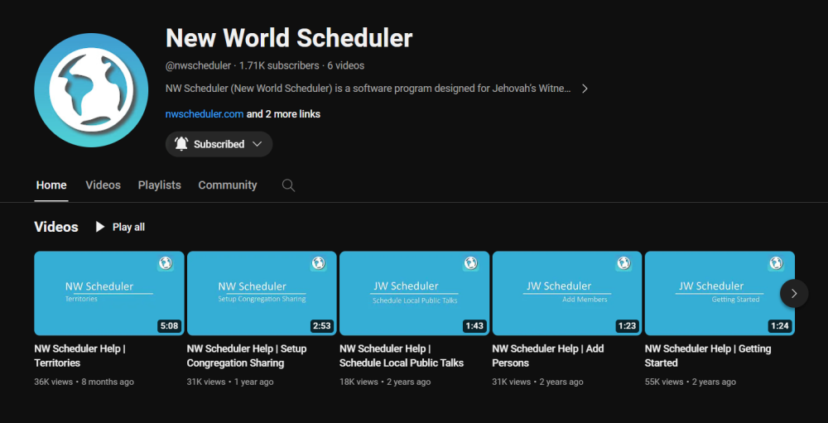The image size is (828, 423).
Task: Expand the channel description chevron
Action: tap(585, 89)
